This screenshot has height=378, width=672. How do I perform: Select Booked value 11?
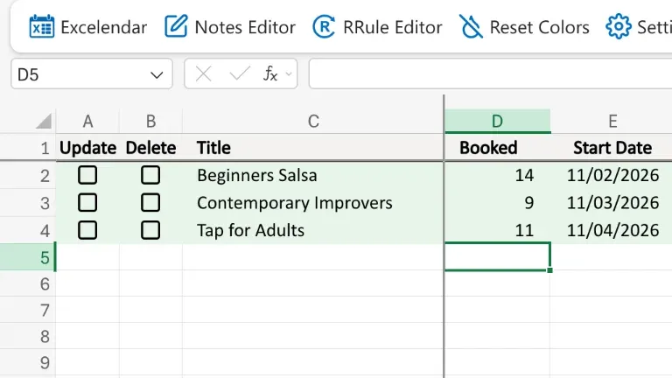(498, 231)
